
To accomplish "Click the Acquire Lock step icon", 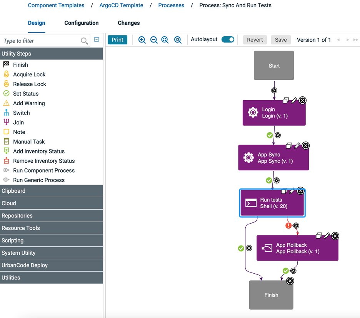I will [6, 74].
